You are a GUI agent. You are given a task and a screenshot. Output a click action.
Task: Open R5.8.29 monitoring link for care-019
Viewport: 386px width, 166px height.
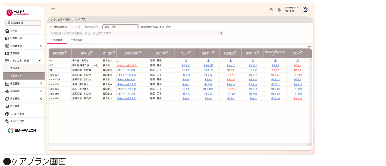(x=298, y=94)
